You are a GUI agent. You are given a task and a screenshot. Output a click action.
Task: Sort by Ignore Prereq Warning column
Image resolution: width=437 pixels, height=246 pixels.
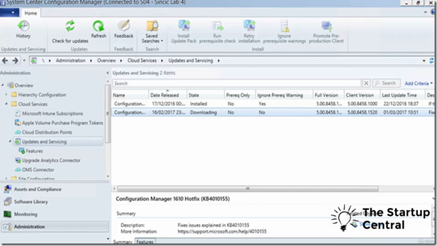pos(284,95)
